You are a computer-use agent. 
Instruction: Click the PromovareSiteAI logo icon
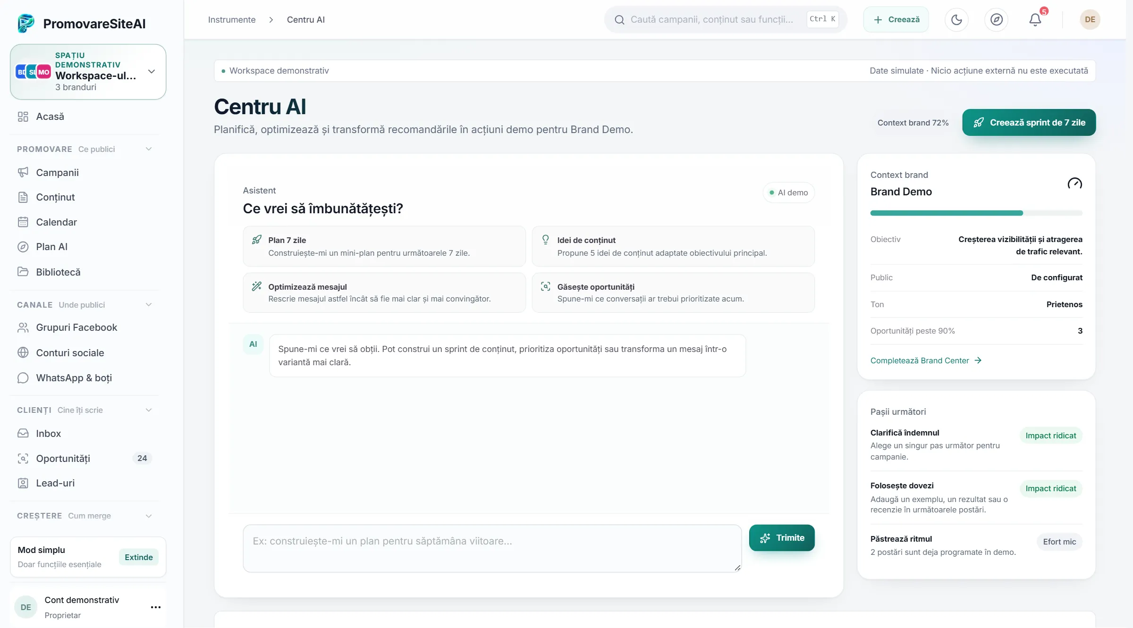coord(26,23)
